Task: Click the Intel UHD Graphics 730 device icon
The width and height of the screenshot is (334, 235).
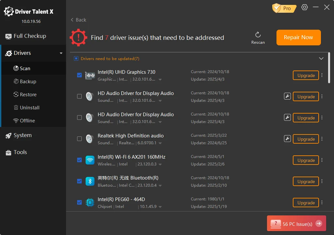Action: (x=90, y=75)
